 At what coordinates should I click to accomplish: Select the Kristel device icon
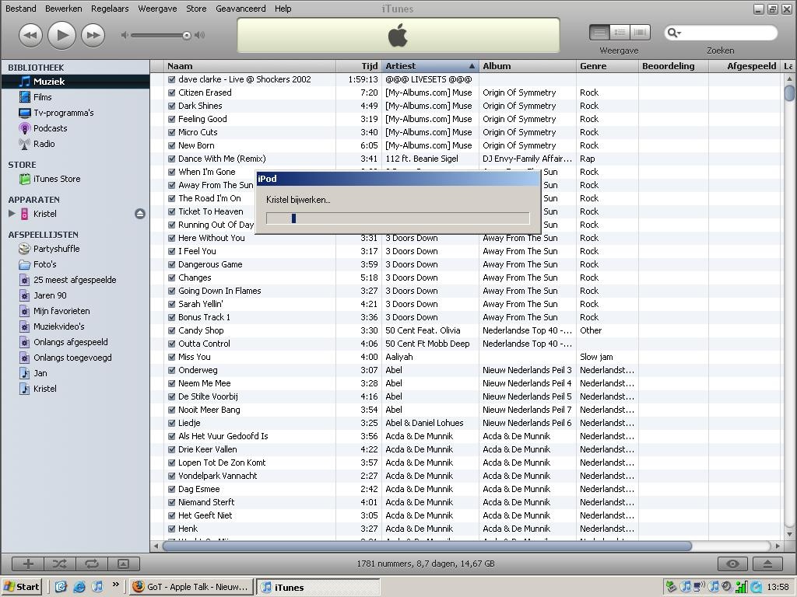[x=24, y=214]
